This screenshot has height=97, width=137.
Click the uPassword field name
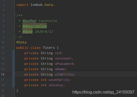(64, 64)
